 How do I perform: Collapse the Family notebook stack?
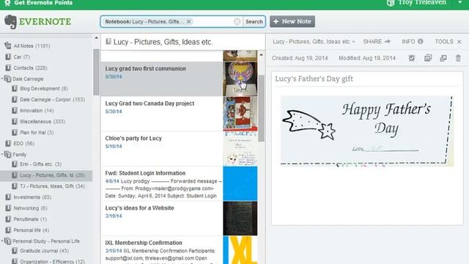click(x=2, y=155)
